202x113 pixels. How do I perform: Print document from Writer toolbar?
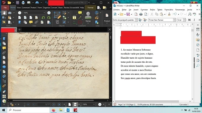(x=141, y=14)
